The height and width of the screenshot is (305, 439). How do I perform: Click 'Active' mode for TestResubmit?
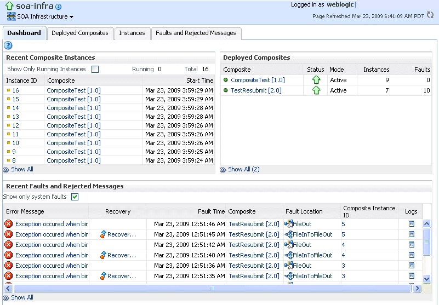click(338, 90)
